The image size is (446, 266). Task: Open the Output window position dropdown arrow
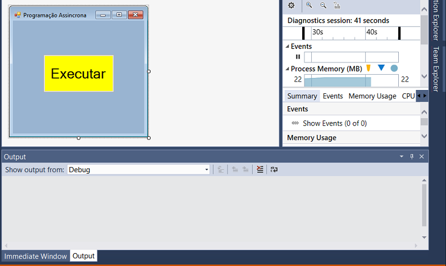click(402, 156)
